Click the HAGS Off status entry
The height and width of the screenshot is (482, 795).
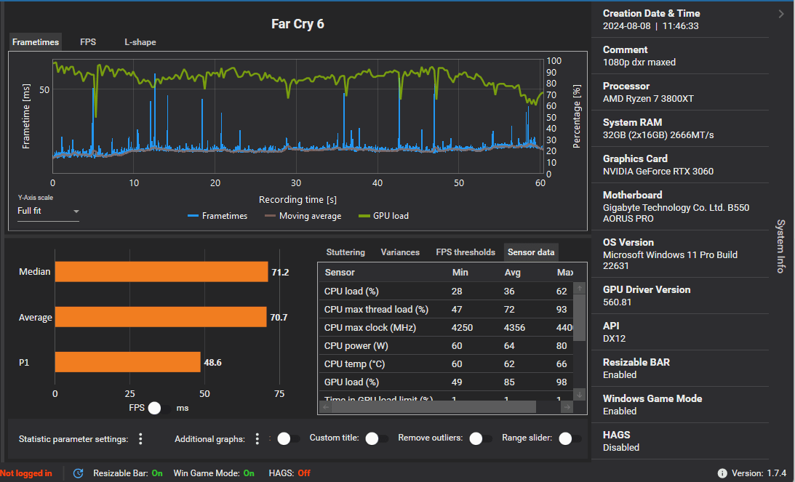click(x=289, y=473)
